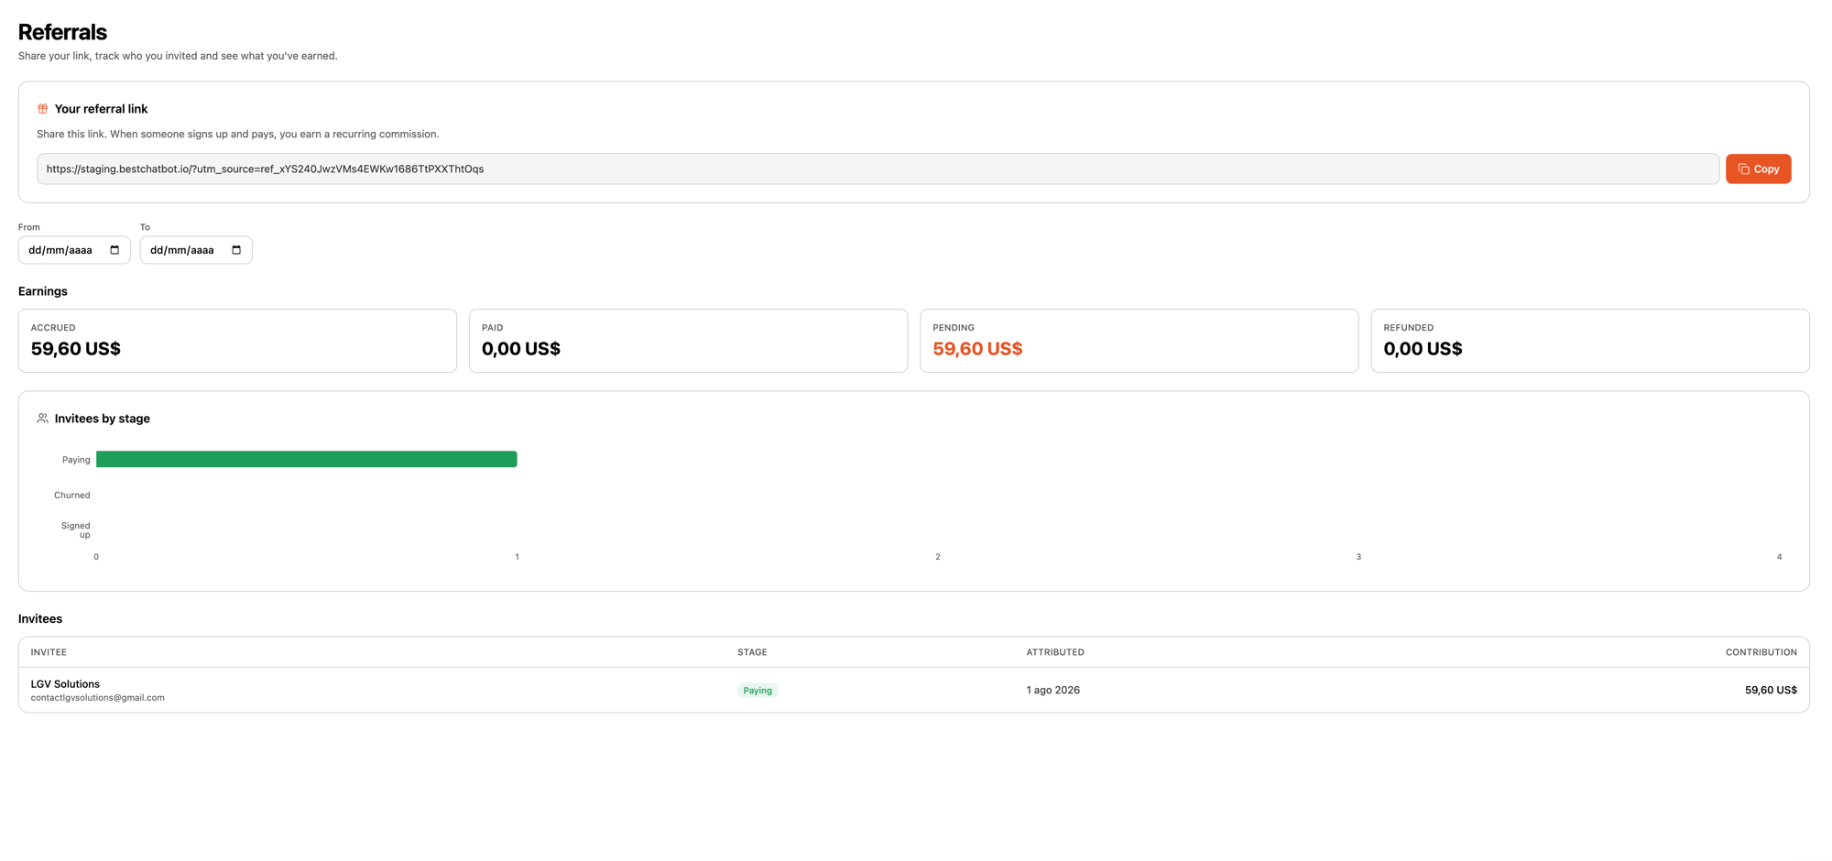Viewport: 1832px width, 861px height.
Task: Click the Your referral link heading
Action: 101,109
